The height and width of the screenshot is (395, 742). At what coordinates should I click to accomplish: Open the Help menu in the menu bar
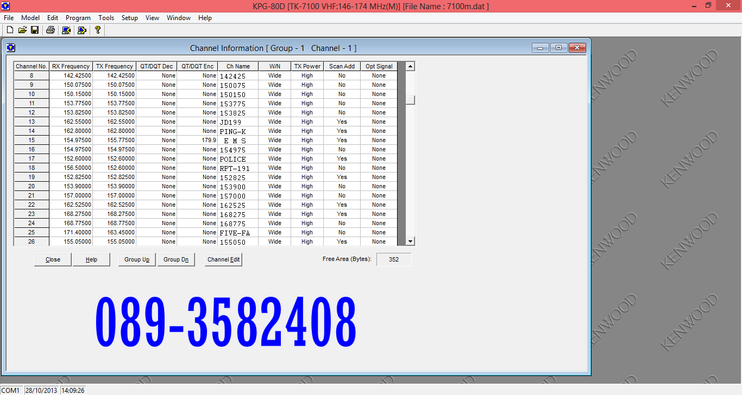[x=205, y=18]
